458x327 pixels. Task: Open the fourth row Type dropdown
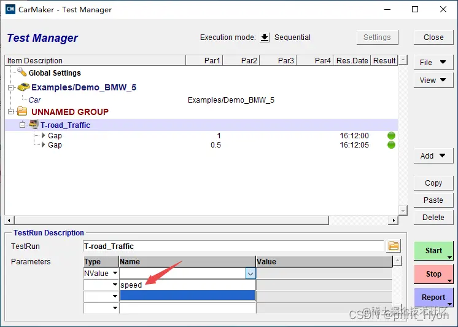point(115,308)
